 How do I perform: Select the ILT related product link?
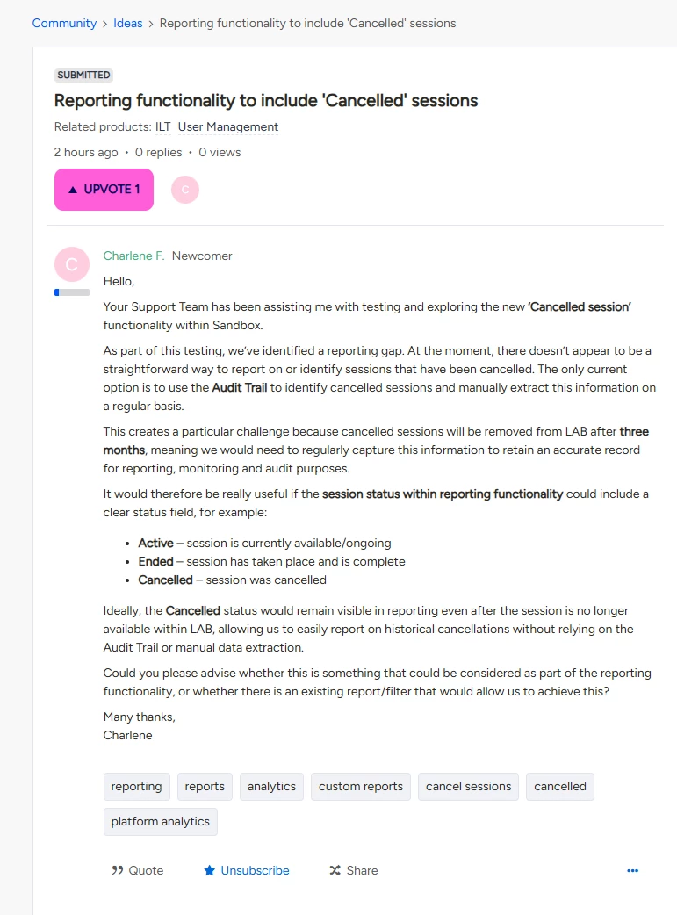(162, 126)
